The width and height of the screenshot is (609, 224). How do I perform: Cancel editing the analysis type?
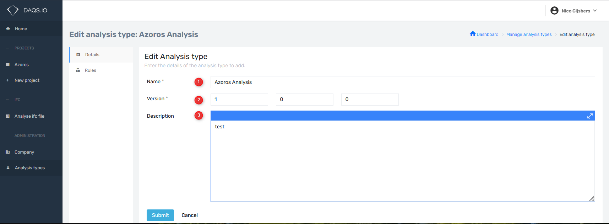click(190, 215)
